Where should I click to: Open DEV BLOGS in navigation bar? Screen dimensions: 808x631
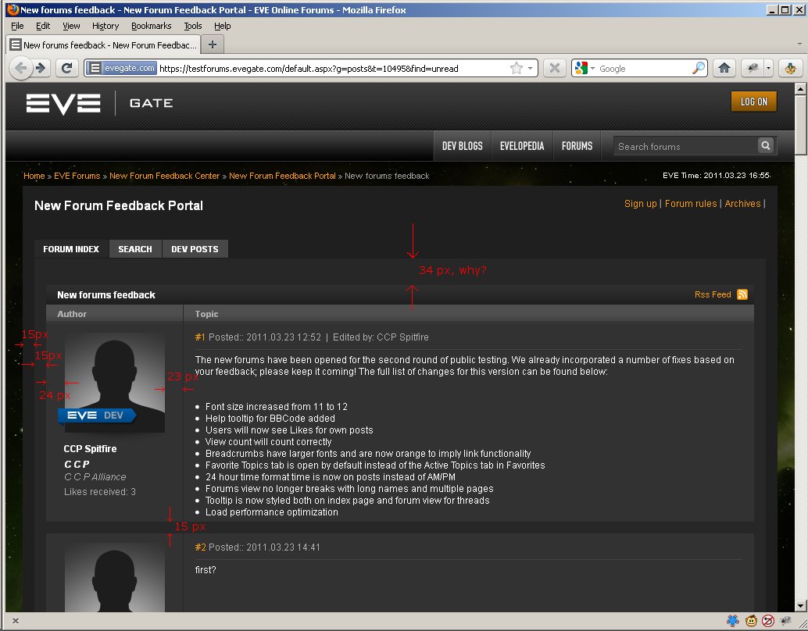coord(463,146)
